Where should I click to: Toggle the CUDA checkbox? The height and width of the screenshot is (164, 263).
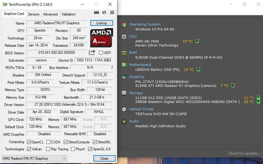pyautogui.click(x=48, y=142)
